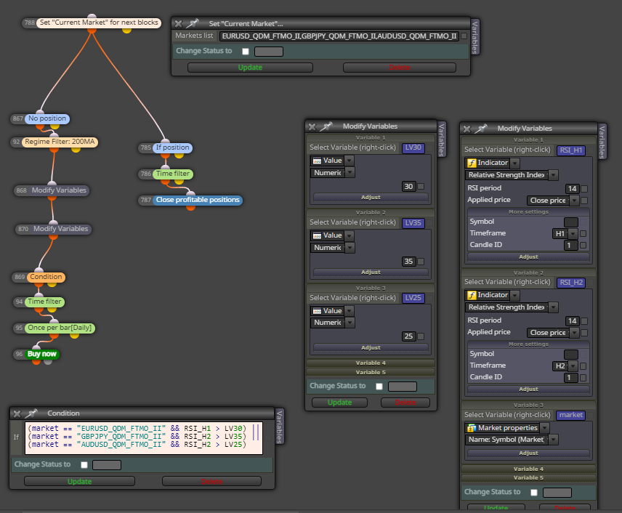Toggle Change Status checkbox in RSI_H1 Modify Variables panel
This screenshot has height=513, width=622.
pyautogui.click(x=534, y=493)
